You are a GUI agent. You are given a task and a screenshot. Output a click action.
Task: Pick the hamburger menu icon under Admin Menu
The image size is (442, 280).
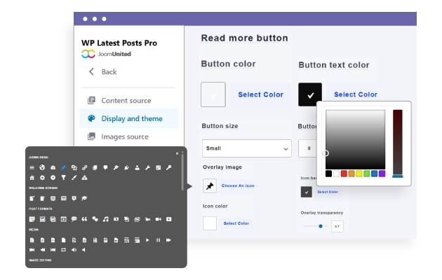coord(32,167)
